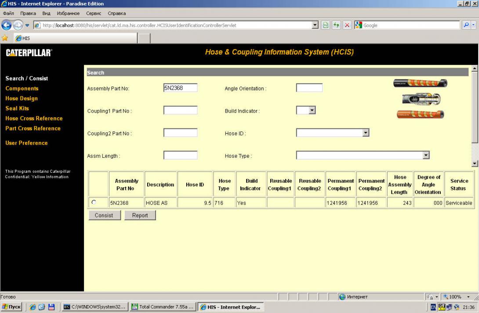Click the search panel scroll up arrow
The image size is (479, 313).
click(x=475, y=69)
